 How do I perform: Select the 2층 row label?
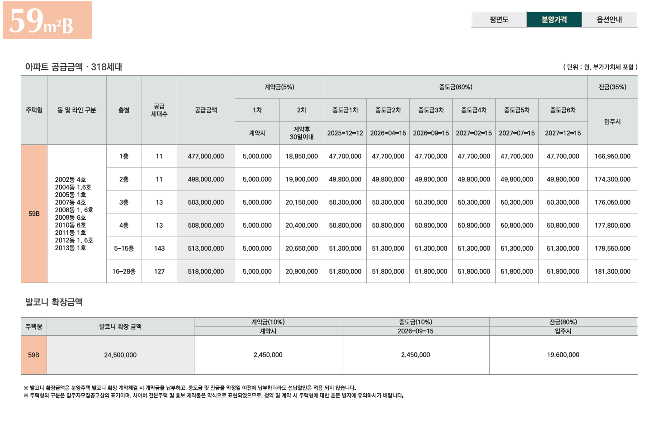pos(124,179)
